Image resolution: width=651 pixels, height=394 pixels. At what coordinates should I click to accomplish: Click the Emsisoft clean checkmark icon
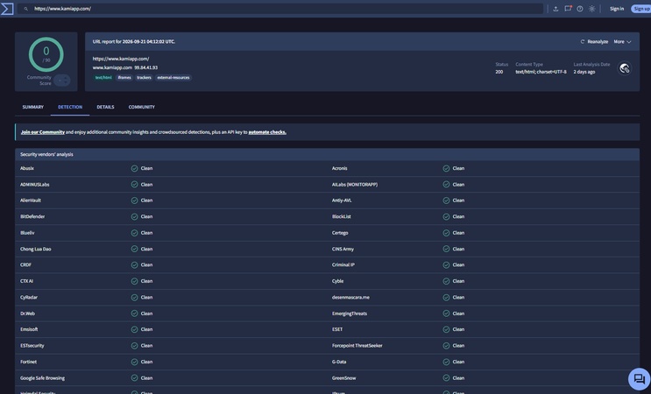(135, 329)
